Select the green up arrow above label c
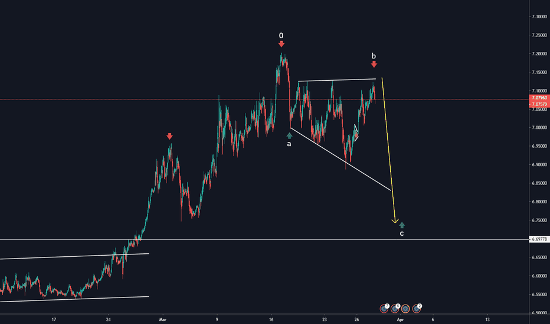This screenshot has height=324, width=550. pos(402,225)
